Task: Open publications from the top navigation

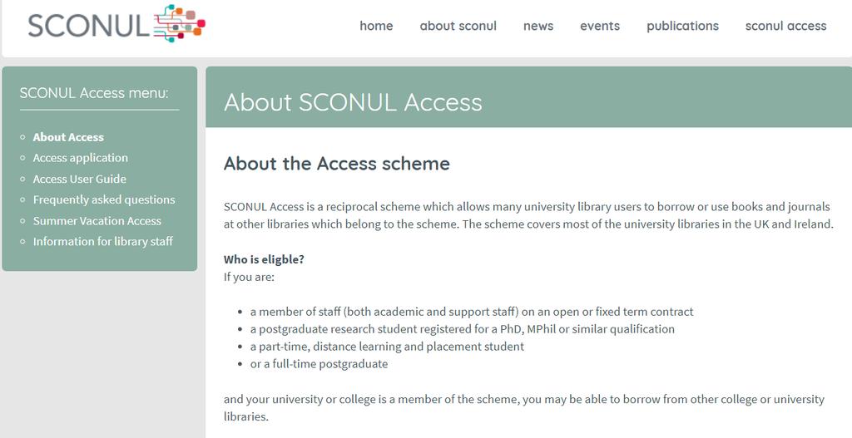Action: click(682, 26)
